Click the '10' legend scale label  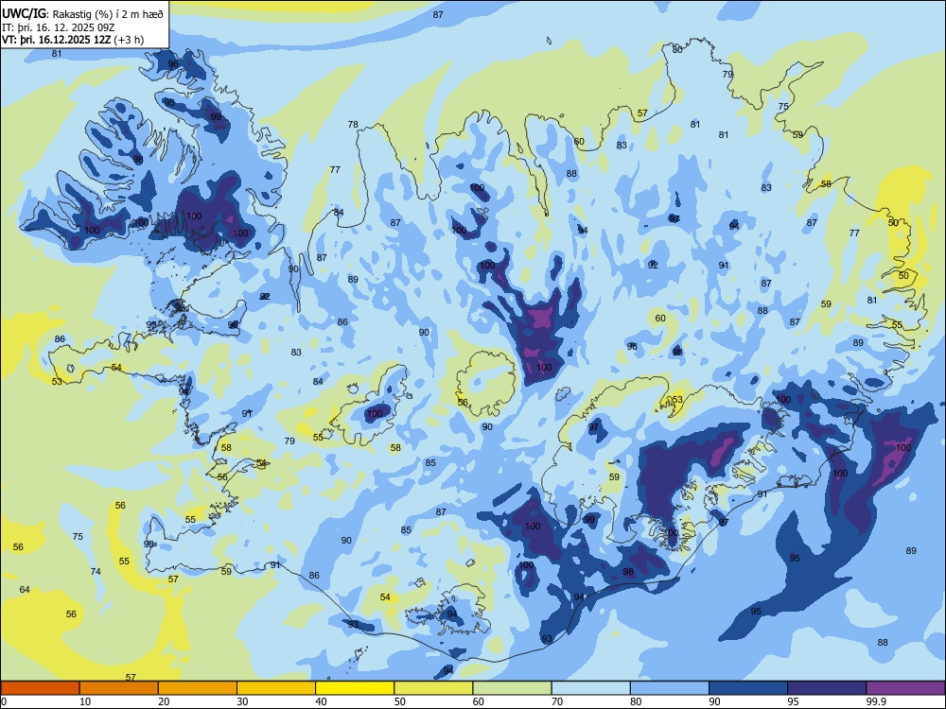[x=85, y=701]
